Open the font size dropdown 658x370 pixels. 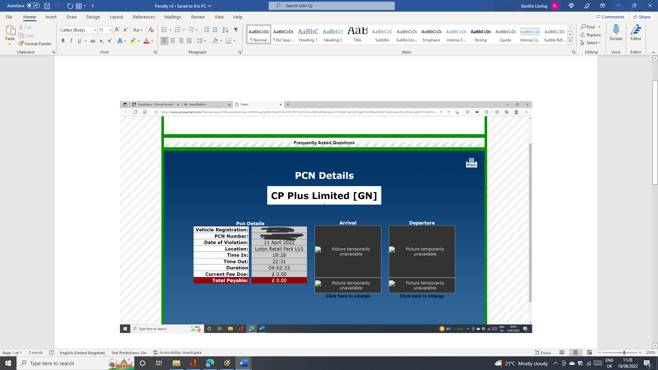click(110, 30)
